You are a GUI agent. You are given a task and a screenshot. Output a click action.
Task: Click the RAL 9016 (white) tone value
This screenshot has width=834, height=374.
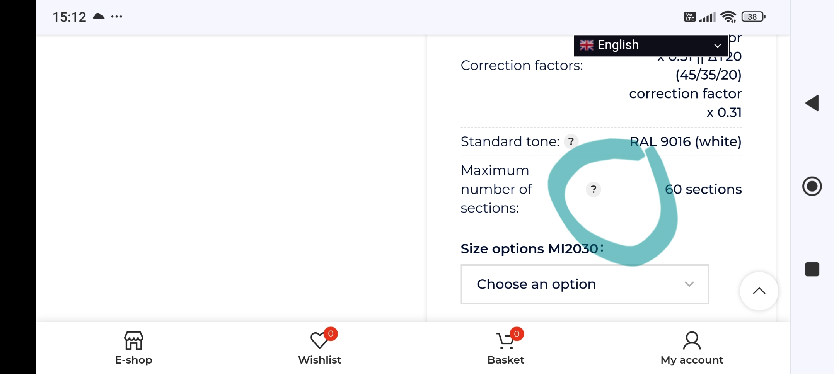coord(686,141)
